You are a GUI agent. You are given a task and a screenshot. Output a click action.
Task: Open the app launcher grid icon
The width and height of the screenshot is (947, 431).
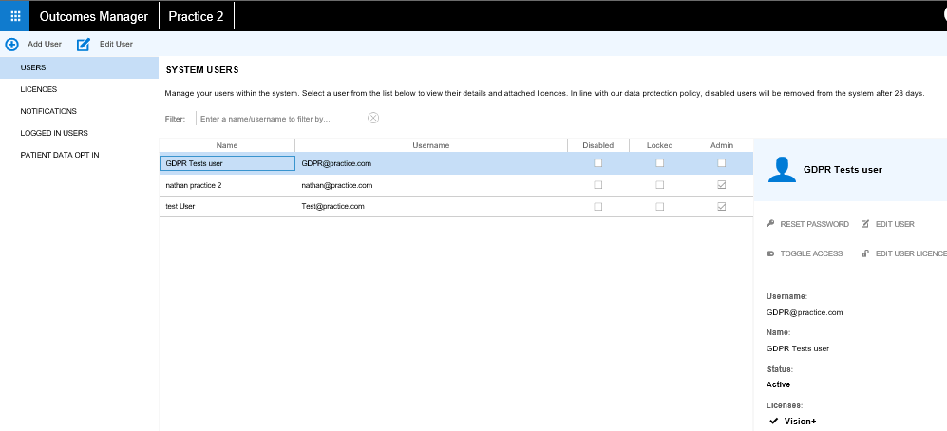point(15,16)
